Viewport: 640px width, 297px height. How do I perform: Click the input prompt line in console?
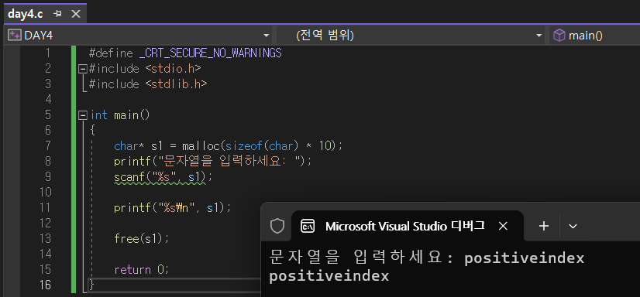point(427,258)
